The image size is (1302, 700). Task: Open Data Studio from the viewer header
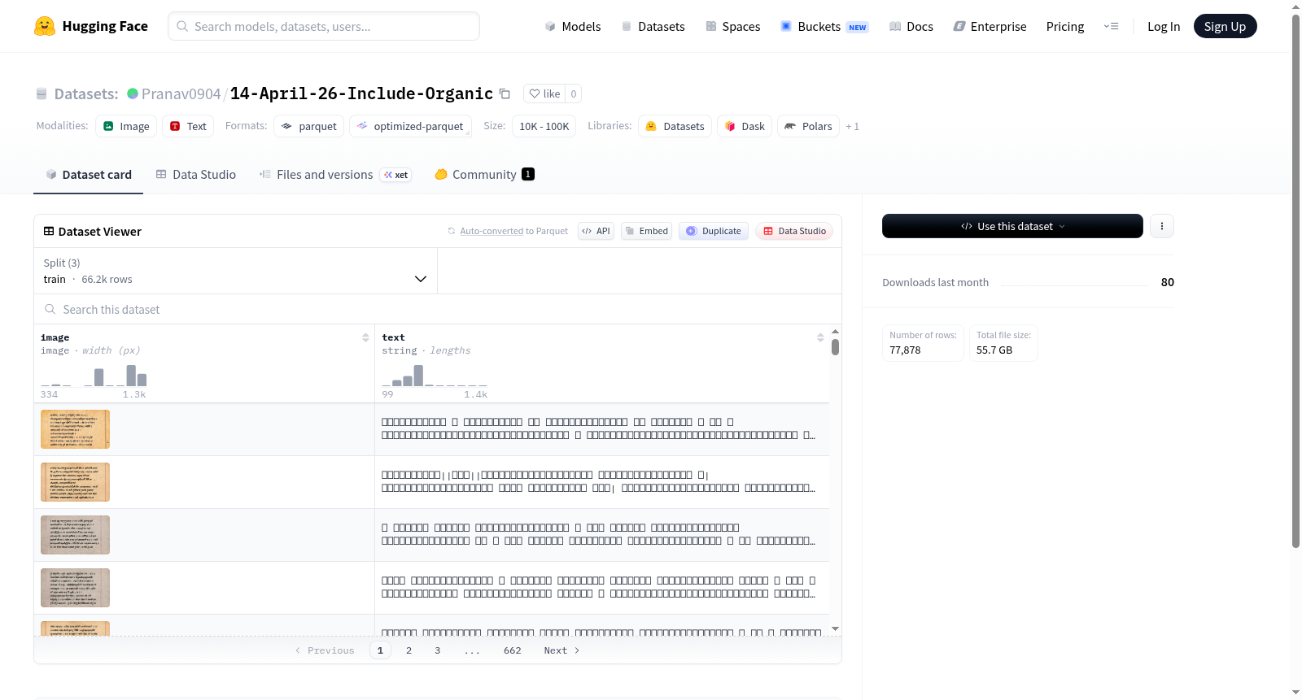coord(794,231)
